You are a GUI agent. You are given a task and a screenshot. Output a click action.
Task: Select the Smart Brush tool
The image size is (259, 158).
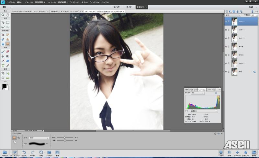pyautogui.click(x=3, y=39)
